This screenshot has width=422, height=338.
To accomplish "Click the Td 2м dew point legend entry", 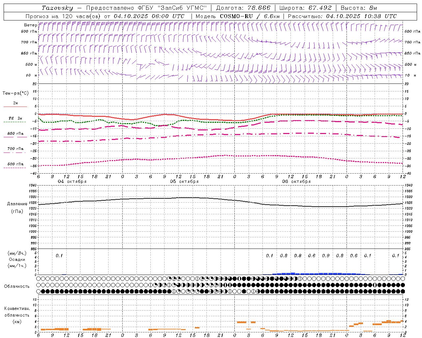I will (x=15, y=118).
